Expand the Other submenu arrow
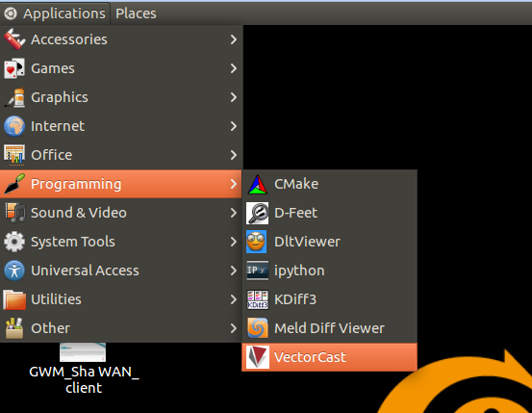 [x=234, y=328]
